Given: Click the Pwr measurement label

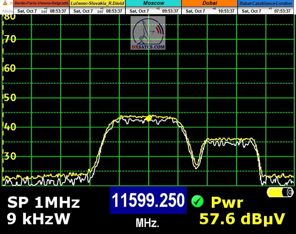Looking at the screenshot, I should (x=227, y=203).
